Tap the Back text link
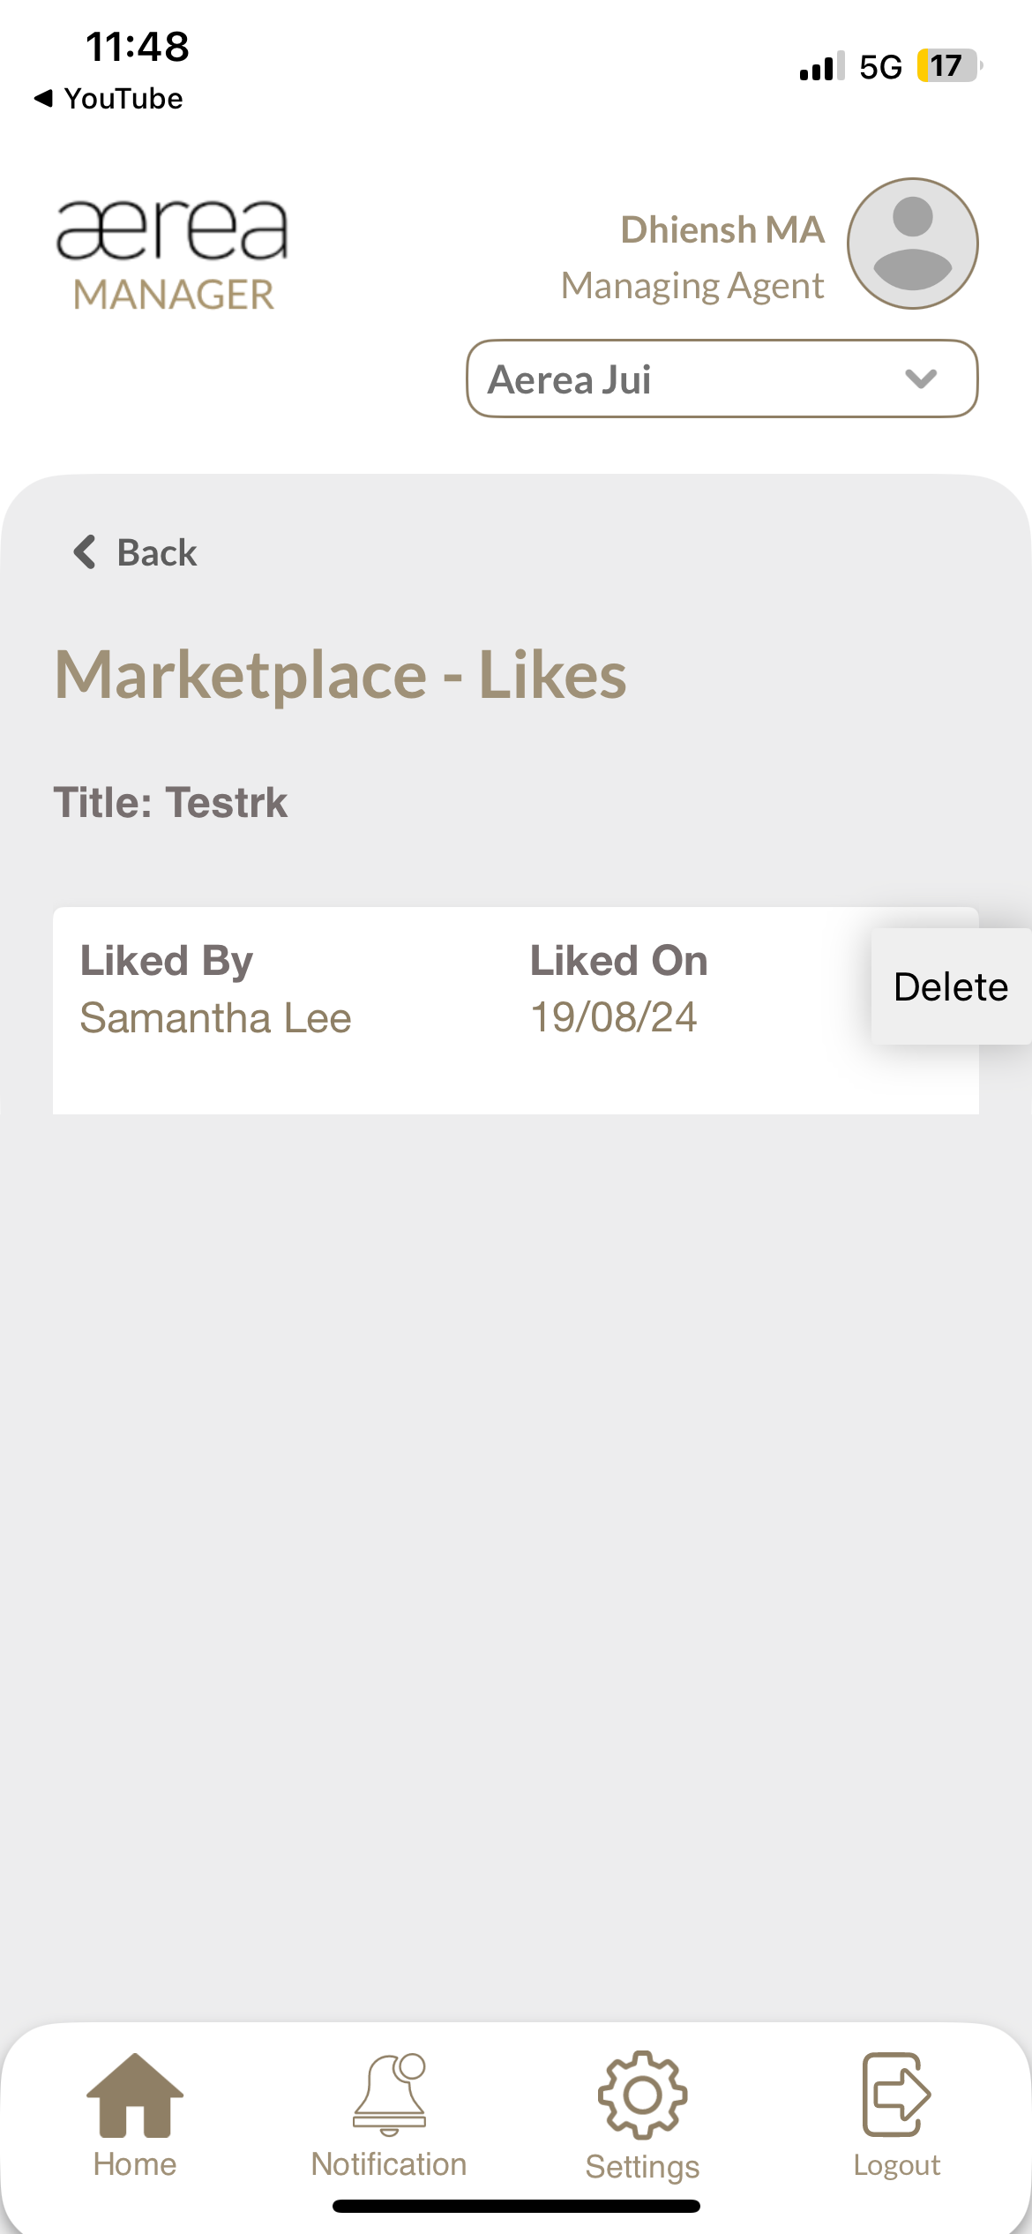This screenshot has height=2234, width=1032. coord(157,553)
